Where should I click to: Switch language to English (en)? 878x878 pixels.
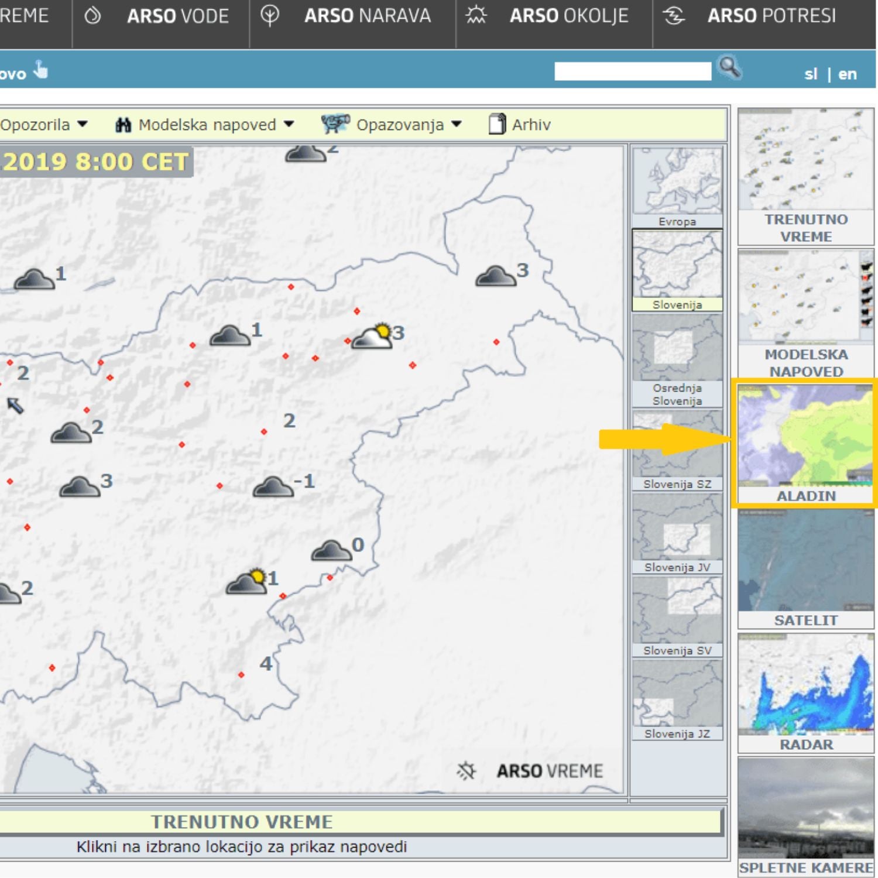pos(847,74)
